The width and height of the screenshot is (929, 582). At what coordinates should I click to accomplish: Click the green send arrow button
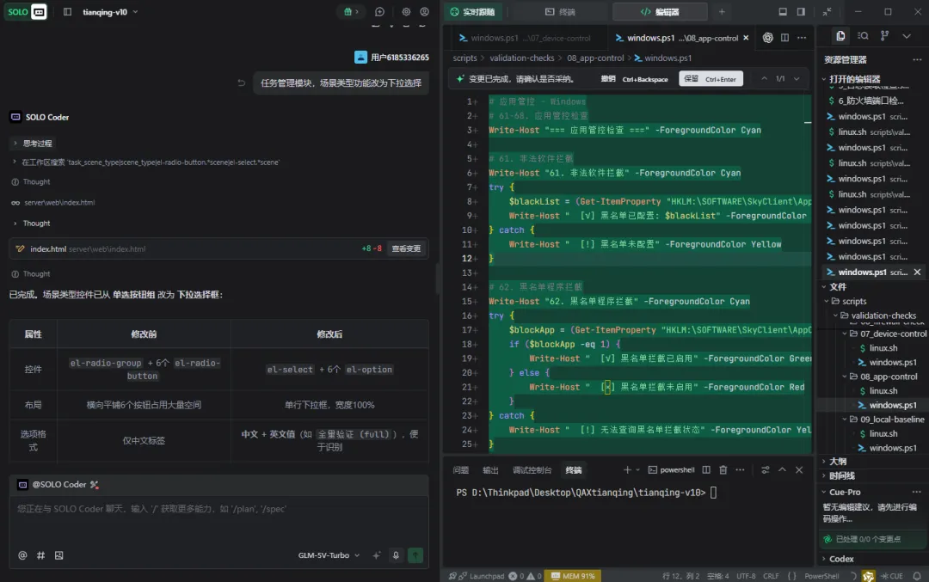pyautogui.click(x=415, y=555)
